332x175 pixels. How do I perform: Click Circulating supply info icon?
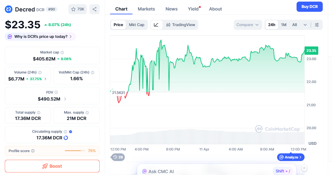(x=65, y=131)
